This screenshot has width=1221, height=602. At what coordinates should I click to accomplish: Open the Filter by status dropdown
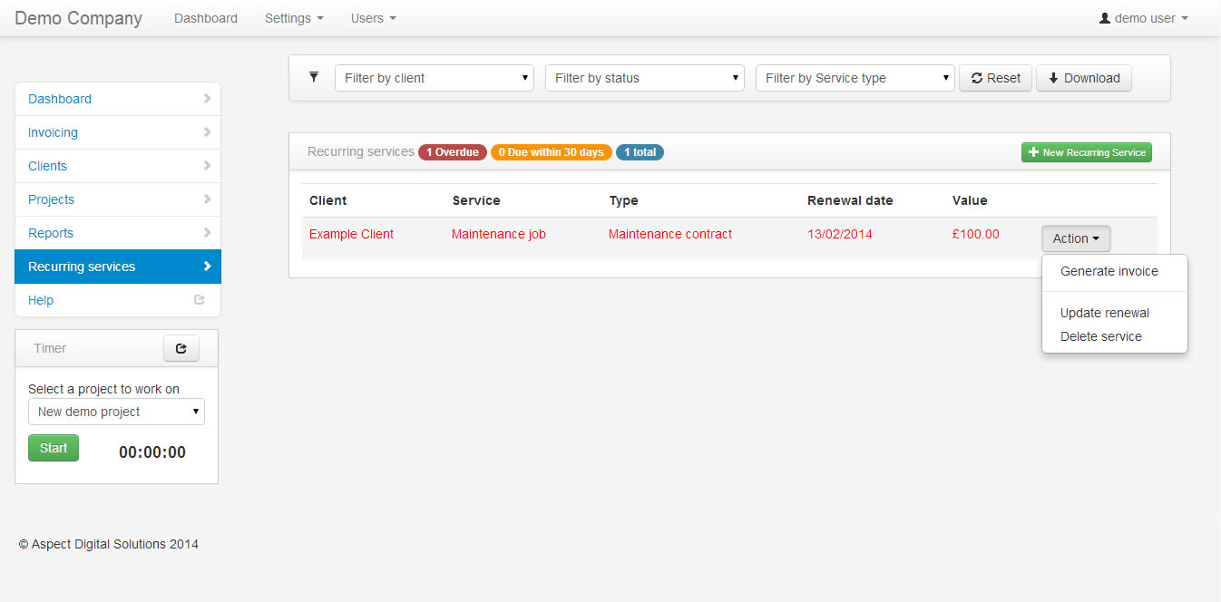(644, 78)
